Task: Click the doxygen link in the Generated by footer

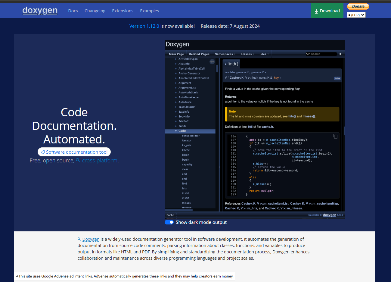Action: pos(330,215)
